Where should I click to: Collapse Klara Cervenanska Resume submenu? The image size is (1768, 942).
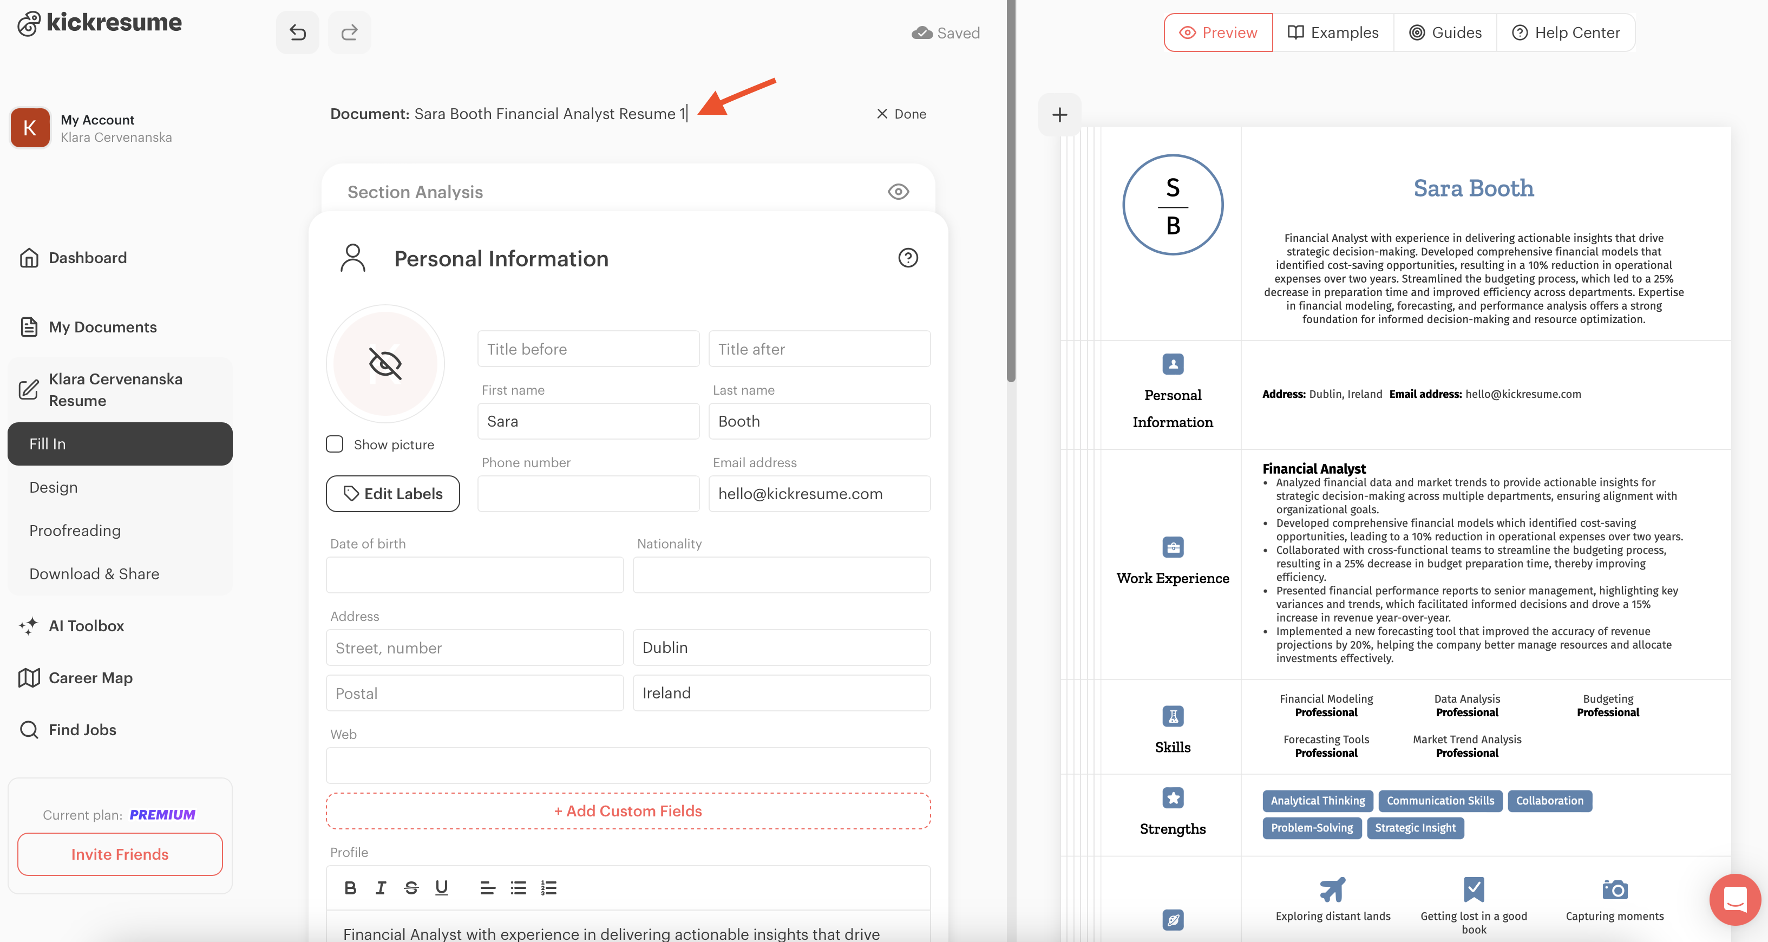pos(115,389)
